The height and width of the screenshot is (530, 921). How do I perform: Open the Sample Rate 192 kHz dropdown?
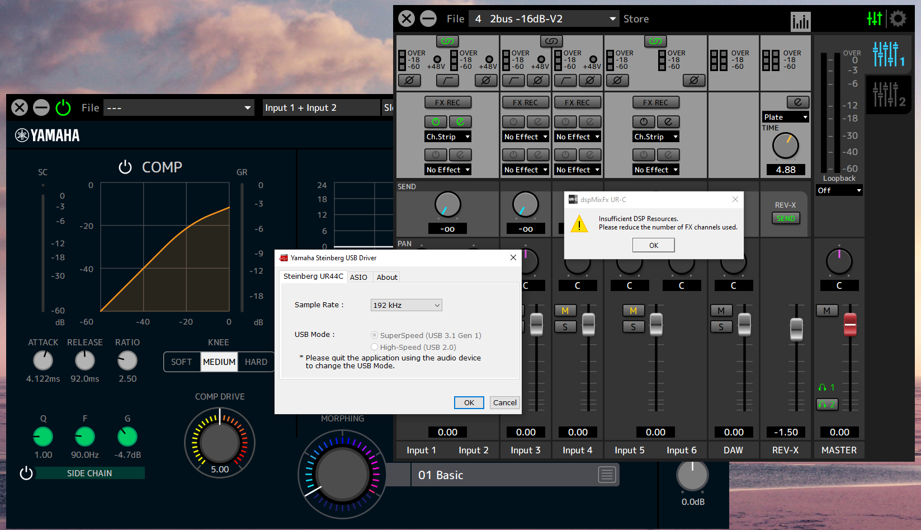(407, 305)
